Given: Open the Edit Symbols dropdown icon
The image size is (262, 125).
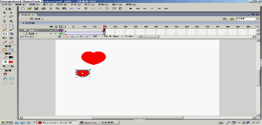Looking at the screenshot, I should (x=232, y=19).
